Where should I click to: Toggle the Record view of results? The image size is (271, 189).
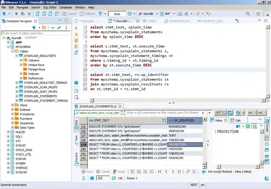(x=76, y=159)
